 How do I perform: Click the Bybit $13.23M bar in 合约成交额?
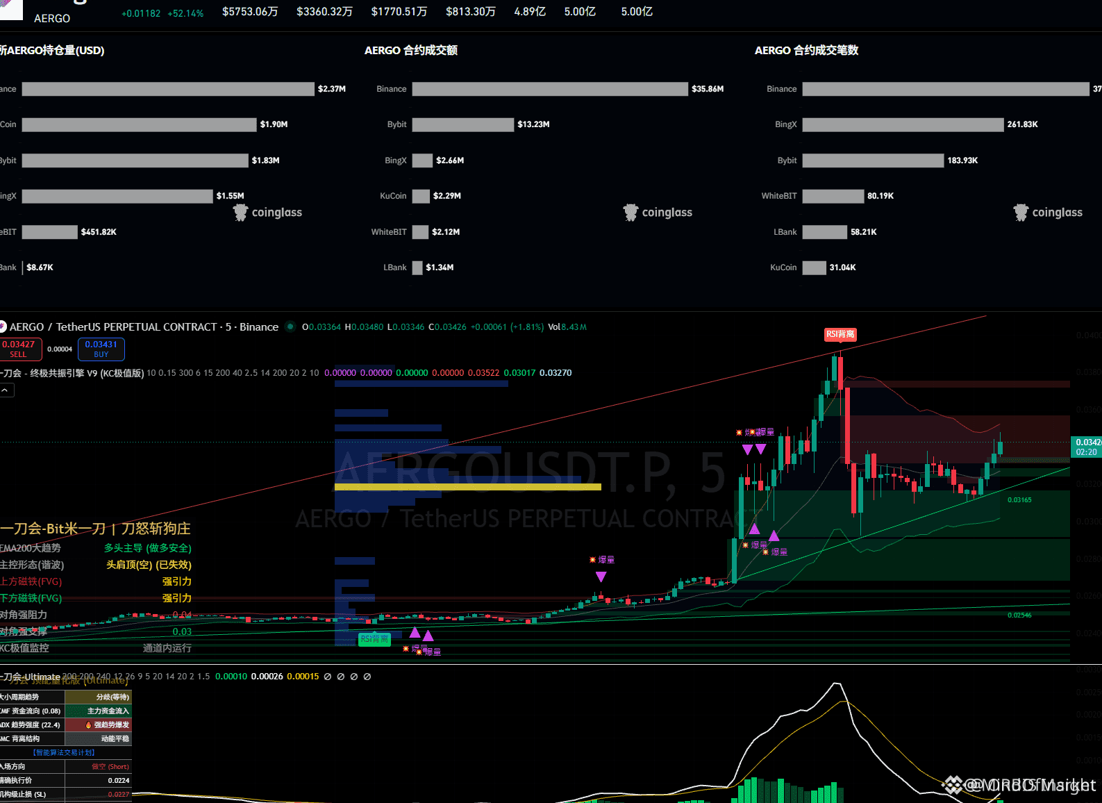click(463, 124)
